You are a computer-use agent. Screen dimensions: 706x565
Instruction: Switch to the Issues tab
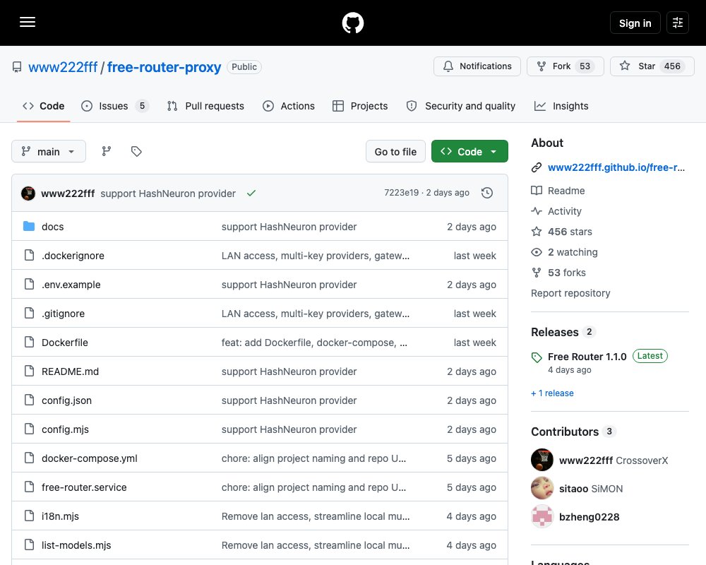point(114,106)
